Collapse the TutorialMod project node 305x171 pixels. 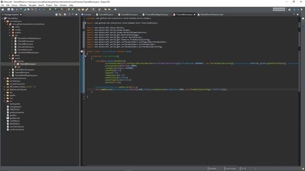pos(2,19)
